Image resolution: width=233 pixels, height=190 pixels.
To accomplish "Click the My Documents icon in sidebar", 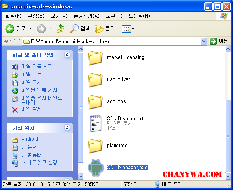I will (x=15, y=148).
